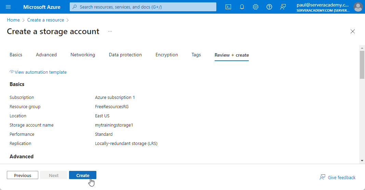
Task: Click the Previous button
Action: 23,175
